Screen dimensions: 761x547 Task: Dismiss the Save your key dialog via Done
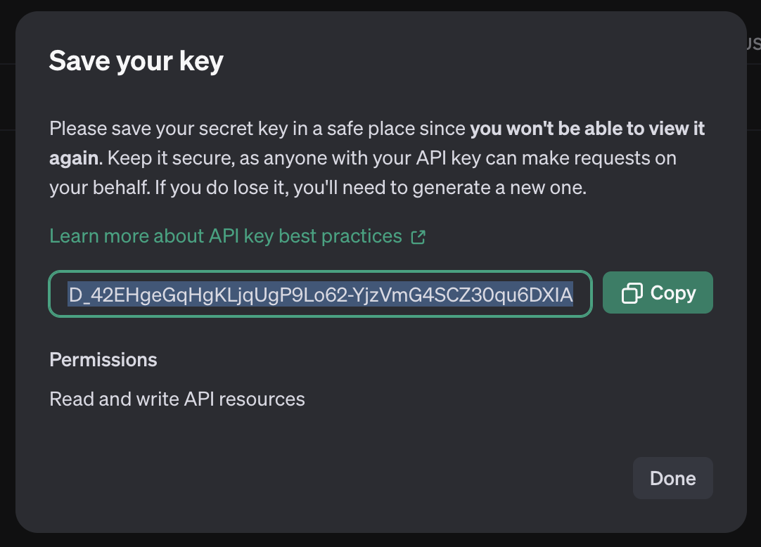point(672,478)
